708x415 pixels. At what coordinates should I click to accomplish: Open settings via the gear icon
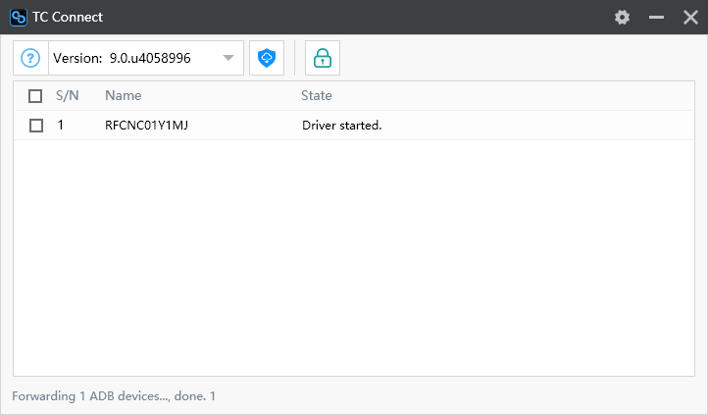(622, 17)
